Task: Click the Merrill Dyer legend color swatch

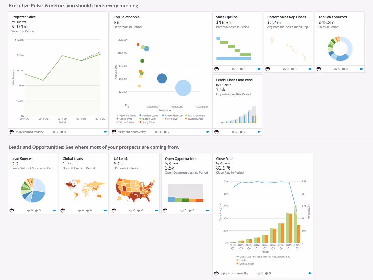Action: (163, 119)
